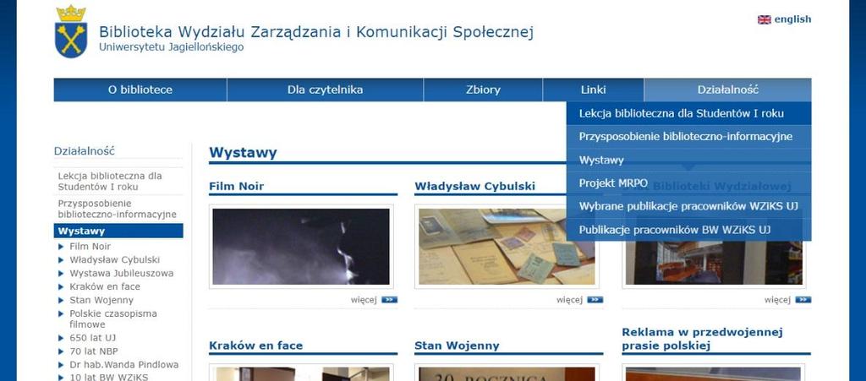Open Film Noir in sidebar list

[90, 247]
